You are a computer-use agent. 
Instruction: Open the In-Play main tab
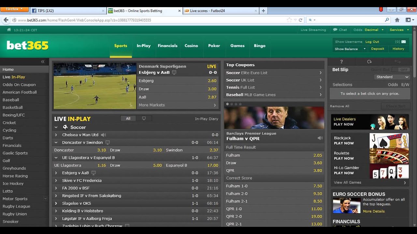click(x=144, y=46)
